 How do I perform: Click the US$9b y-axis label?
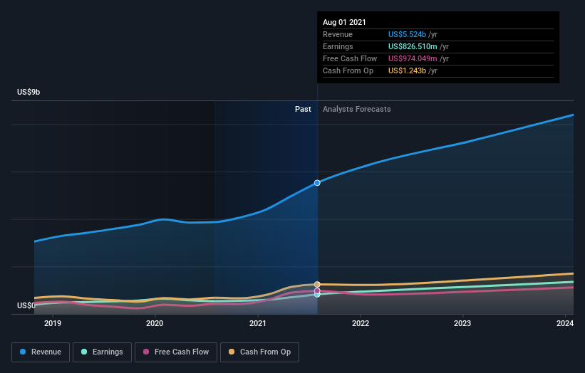[29, 92]
